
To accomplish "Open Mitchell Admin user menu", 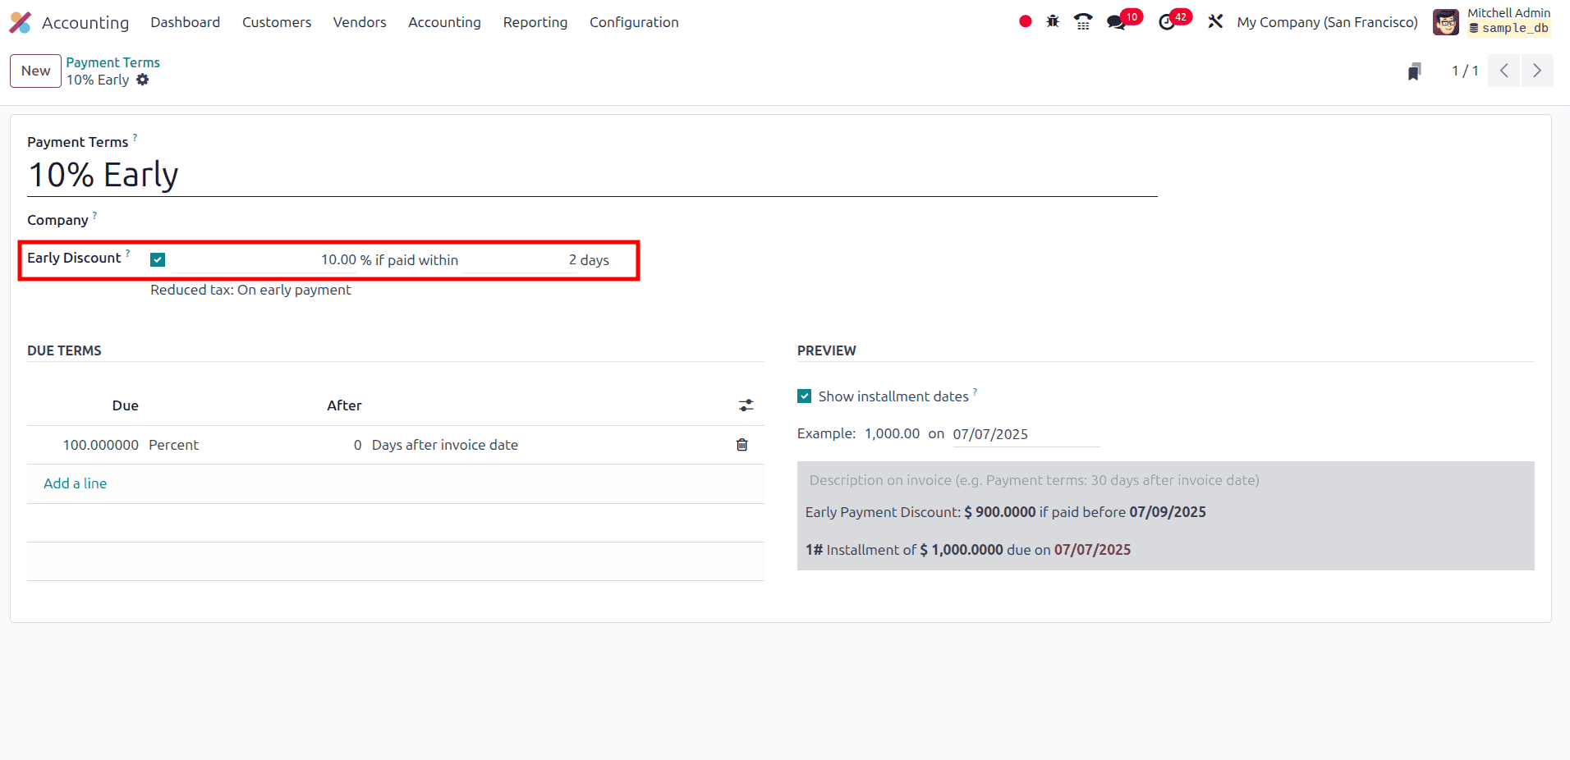I will tap(1492, 22).
